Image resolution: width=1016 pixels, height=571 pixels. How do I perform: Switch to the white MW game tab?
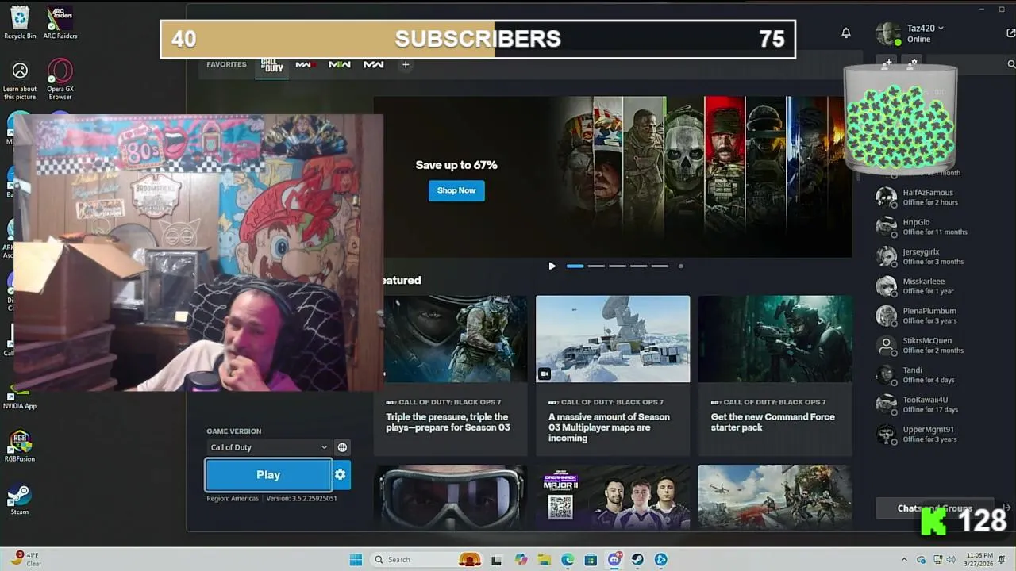pyautogui.click(x=374, y=64)
